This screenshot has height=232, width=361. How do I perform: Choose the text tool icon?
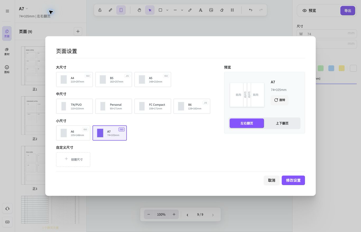pyautogui.click(x=201, y=10)
